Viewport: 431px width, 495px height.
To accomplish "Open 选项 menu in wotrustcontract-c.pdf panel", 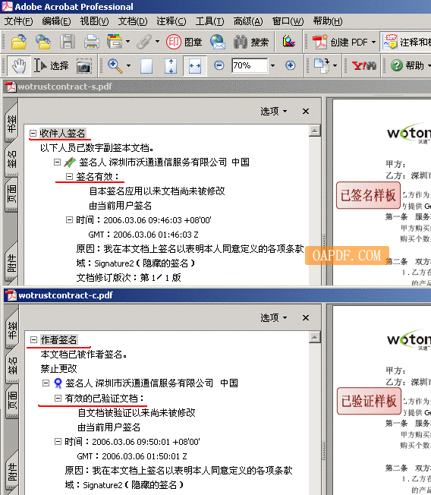I will (274, 317).
